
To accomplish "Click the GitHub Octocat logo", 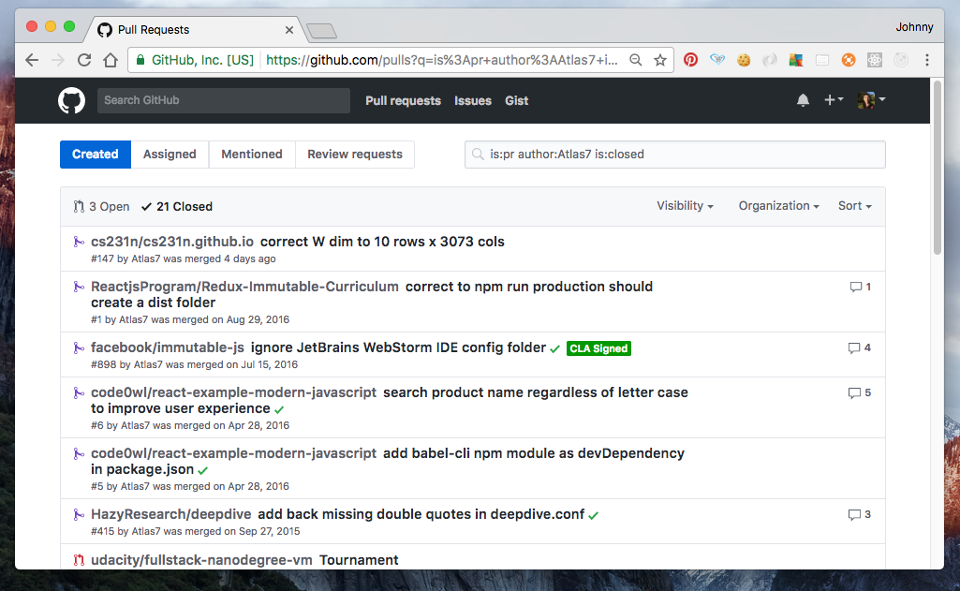I will [x=71, y=100].
